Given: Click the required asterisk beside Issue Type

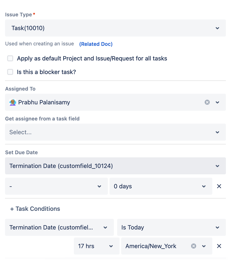Looking at the screenshot, I should tap(34, 14).
